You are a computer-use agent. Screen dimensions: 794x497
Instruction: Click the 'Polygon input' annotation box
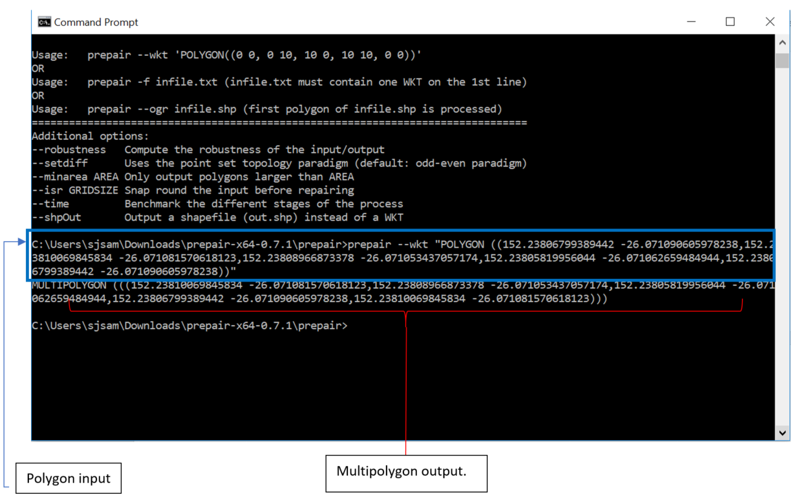[x=68, y=478]
